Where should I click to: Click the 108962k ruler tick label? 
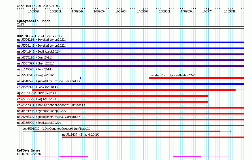click(34, 11)
